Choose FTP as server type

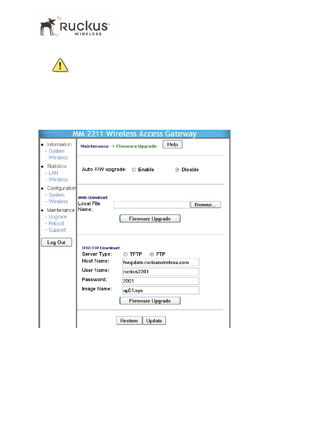(152, 254)
